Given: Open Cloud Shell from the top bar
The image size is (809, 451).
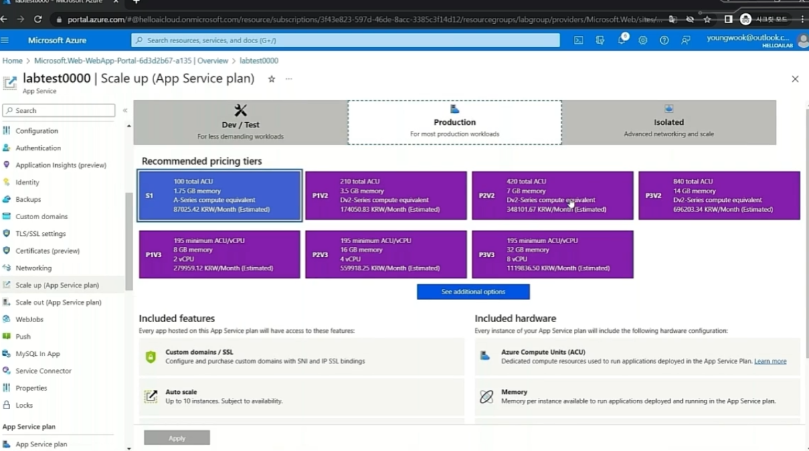Looking at the screenshot, I should pos(579,41).
